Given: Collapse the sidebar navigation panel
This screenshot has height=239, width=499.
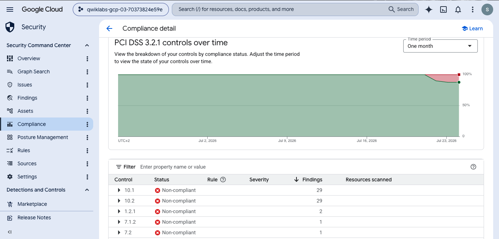Looking at the screenshot, I should click(x=10, y=232).
